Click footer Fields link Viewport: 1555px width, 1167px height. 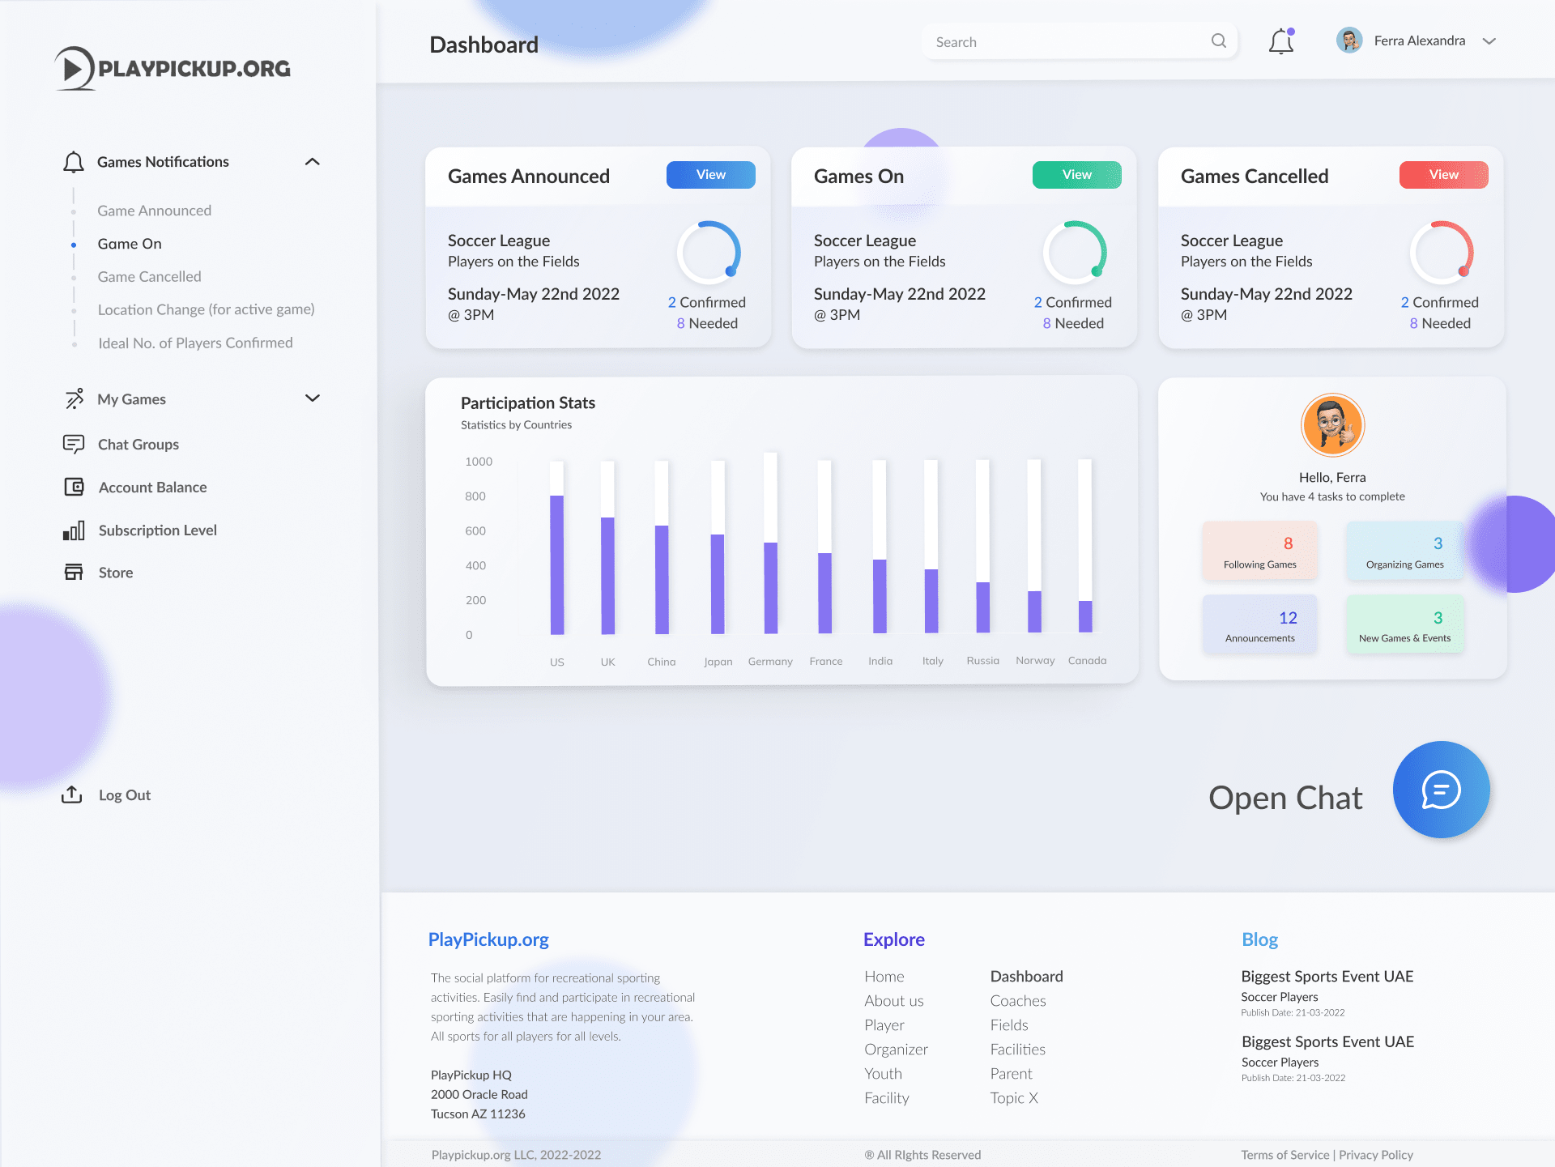1009,1025
